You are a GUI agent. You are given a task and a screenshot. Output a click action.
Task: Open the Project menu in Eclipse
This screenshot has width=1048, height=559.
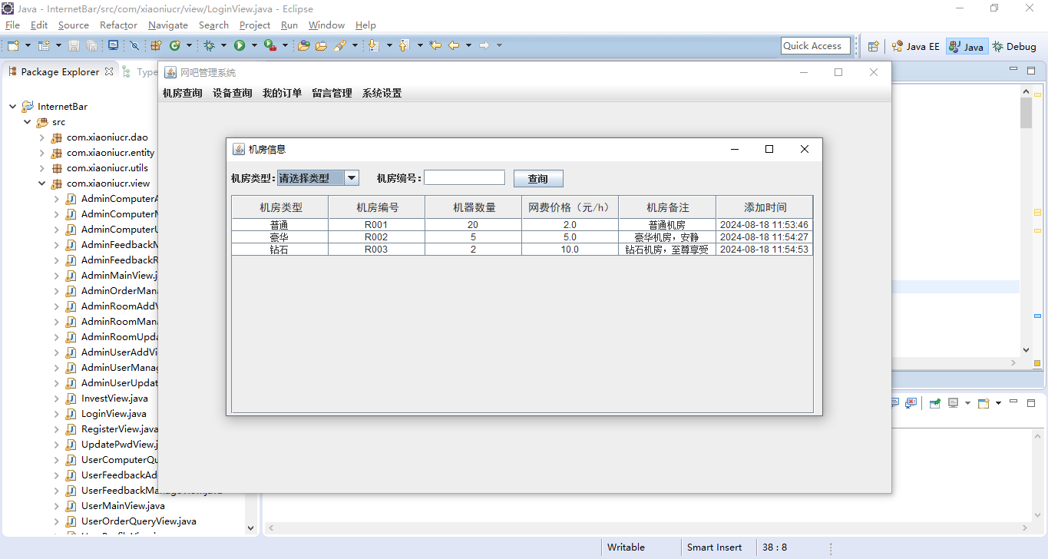[255, 25]
